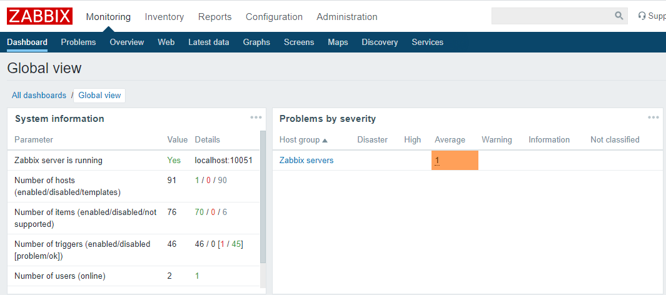Open the Configuration menu
This screenshot has width=666, height=295.
click(x=274, y=17)
